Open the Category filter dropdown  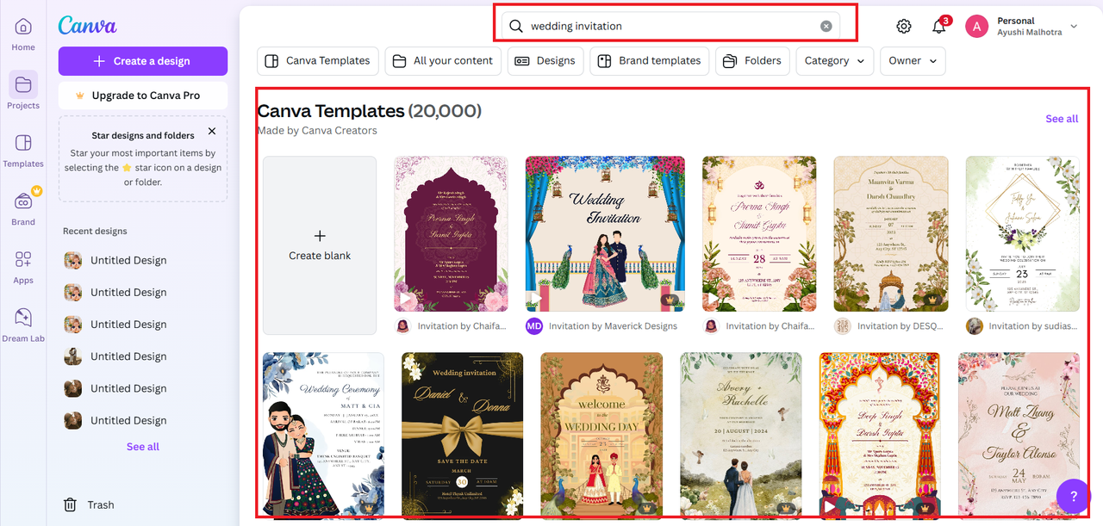pyautogui.click(x=835, y=61)
